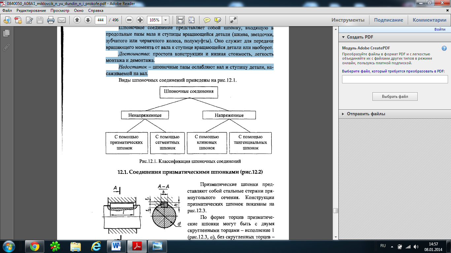Image resolution: width=451 pixels, height=253 pixels.
Task: Click the Войти sign-in link
Action: coord(440,29)
